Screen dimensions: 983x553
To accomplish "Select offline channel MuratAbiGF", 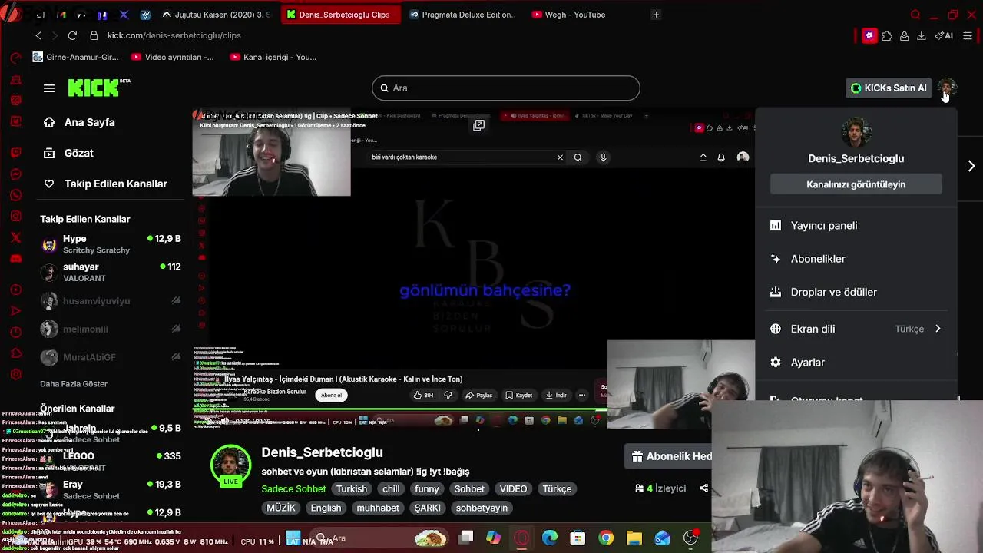I will [111, 357].
